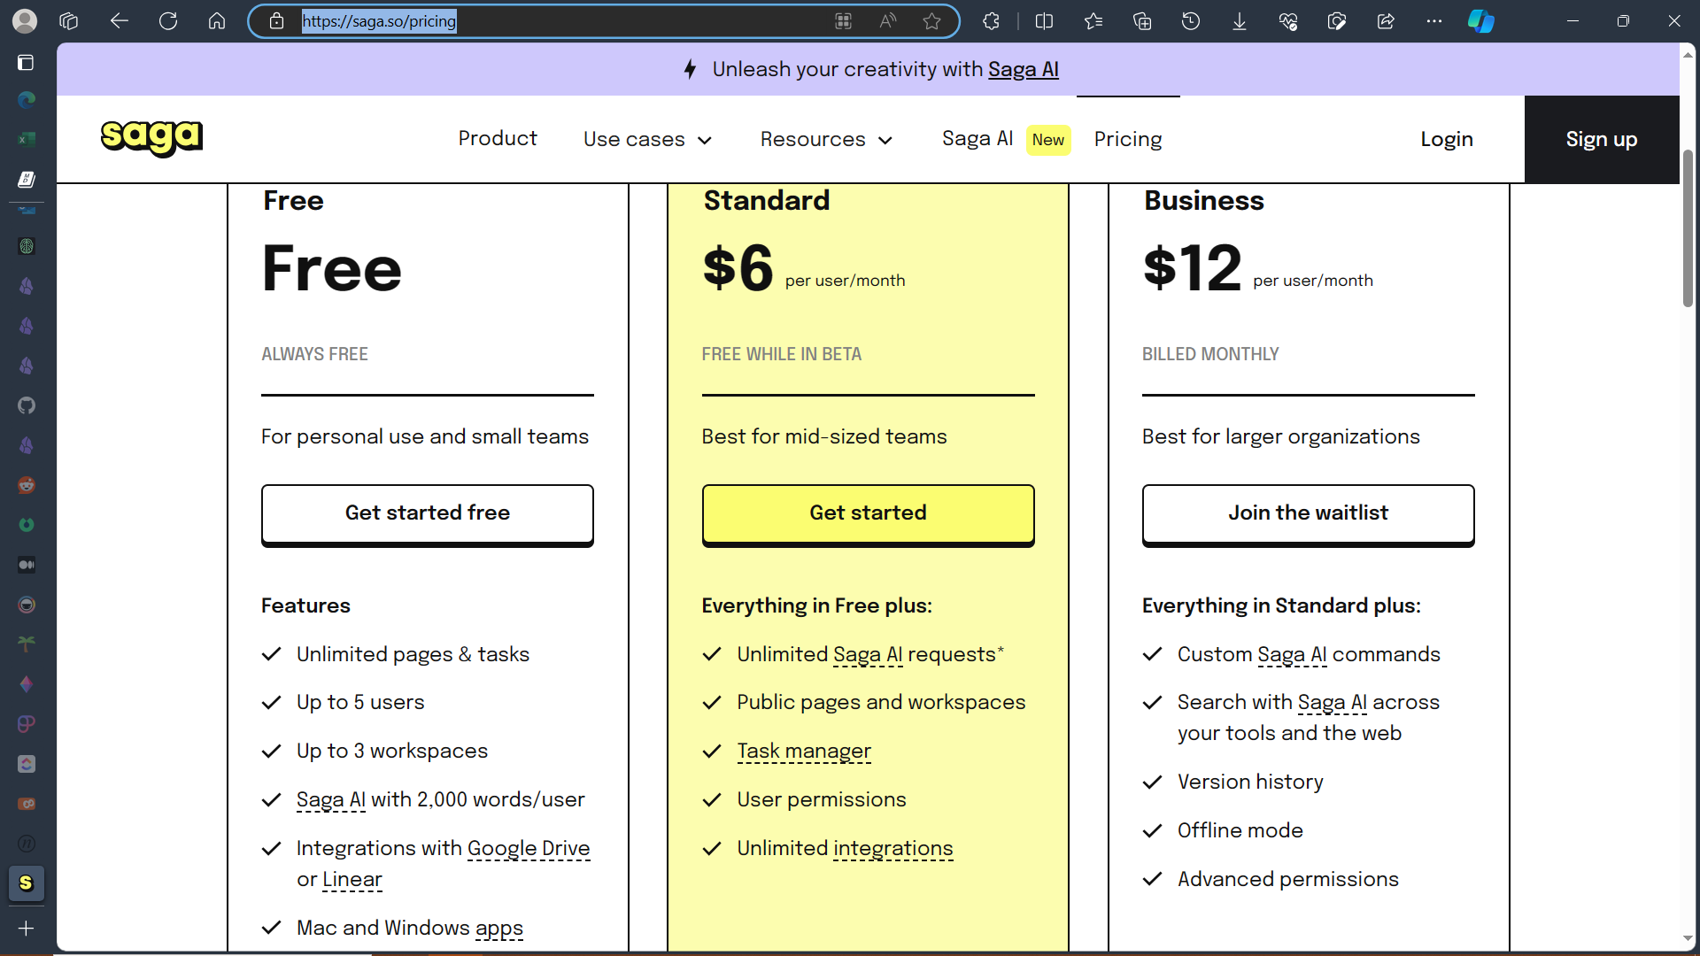Image resolution: width=1700 pixels, height=956 pixels.
Task: Expand the Resources dropdown
Action: pyautogui.click(x=825, y=140)
